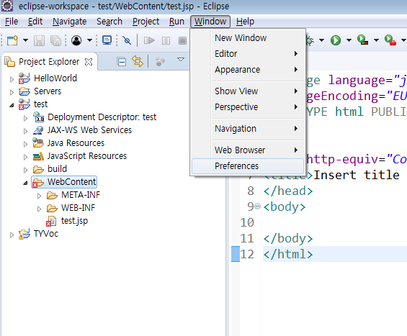Click the round user profile toolbar icon
The image size is (407, 336).
pyautogui.click(x=76, y=40)
